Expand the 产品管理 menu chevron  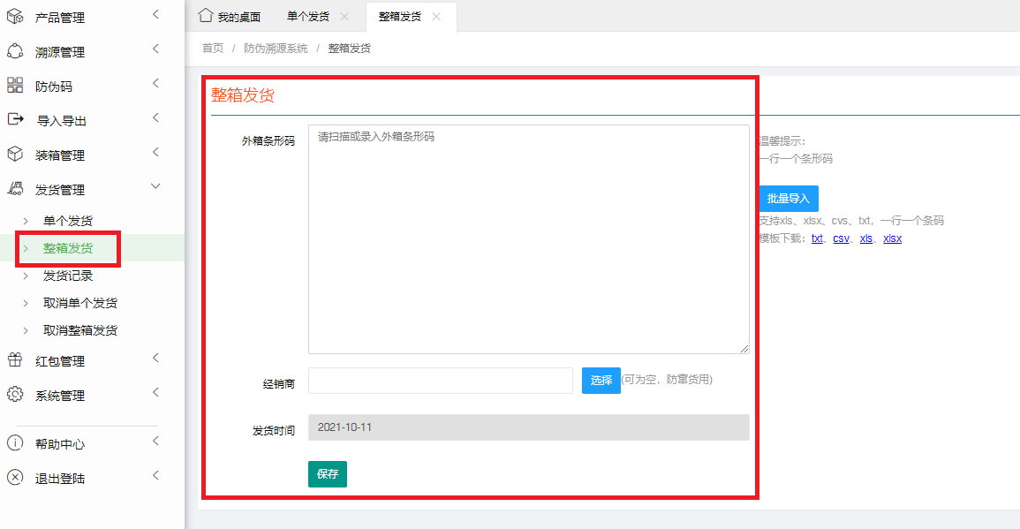[x=155, y=15]
